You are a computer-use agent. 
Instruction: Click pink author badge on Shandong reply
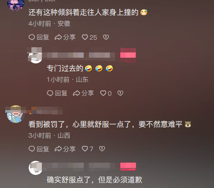click(x=128, y=55)
